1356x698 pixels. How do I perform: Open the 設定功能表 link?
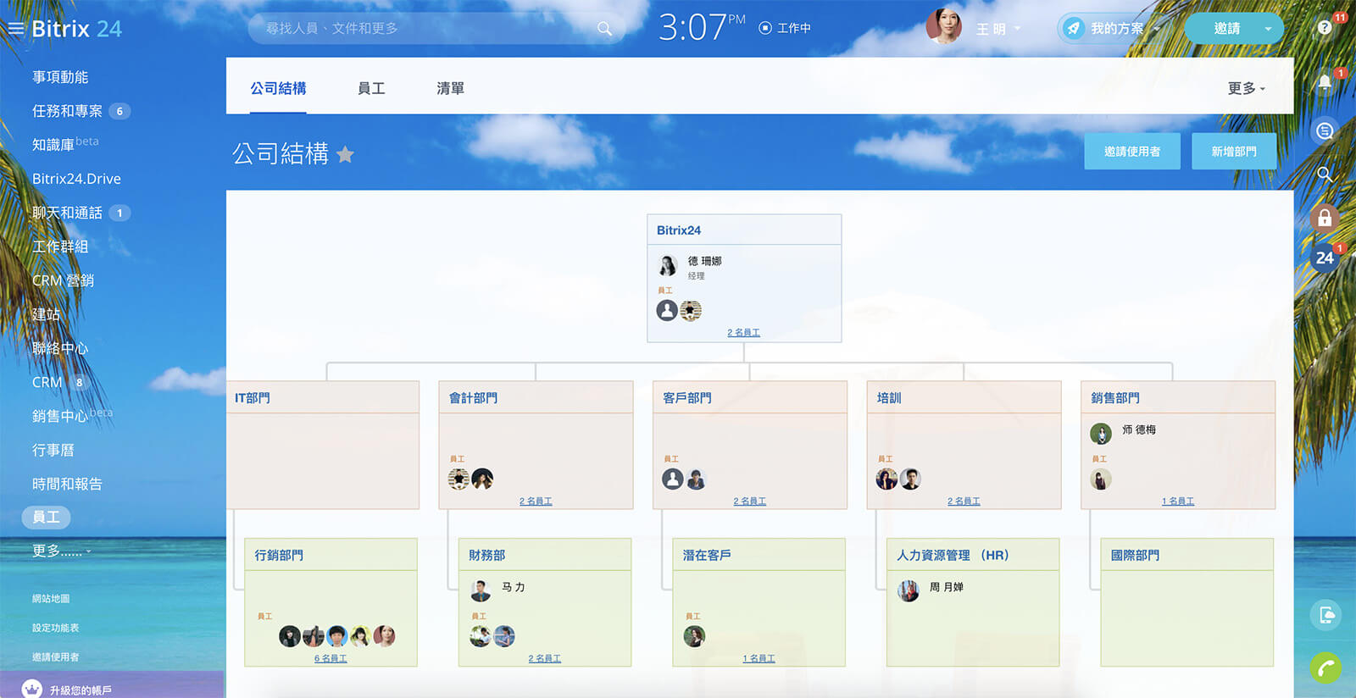pyautogui.click(x=56, y=628)
